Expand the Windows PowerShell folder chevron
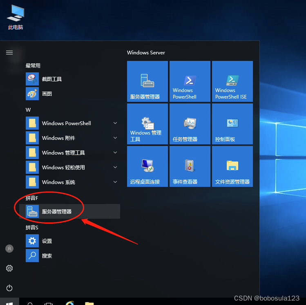Viewport: 306px width, 305px height. [x=115, y=123]
